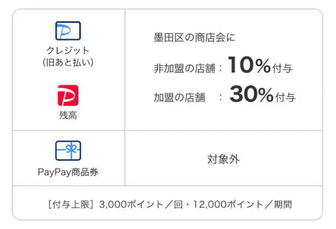Image resolution: width=336 pixels, height=229 pixels.
Task: Click the 10% reward figure
Action: point(249,65)
